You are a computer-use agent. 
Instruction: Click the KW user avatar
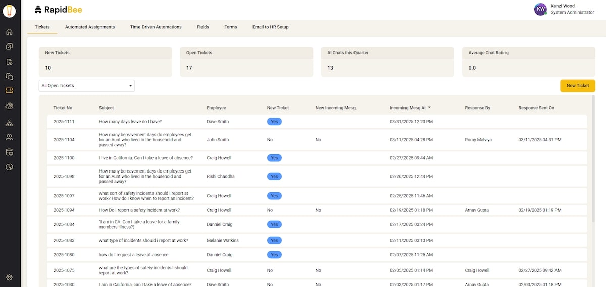tap(540, 9)
